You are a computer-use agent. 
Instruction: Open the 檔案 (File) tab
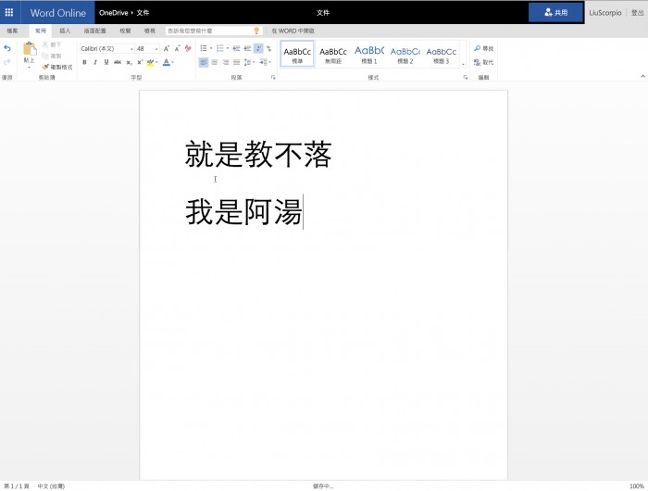12,31
